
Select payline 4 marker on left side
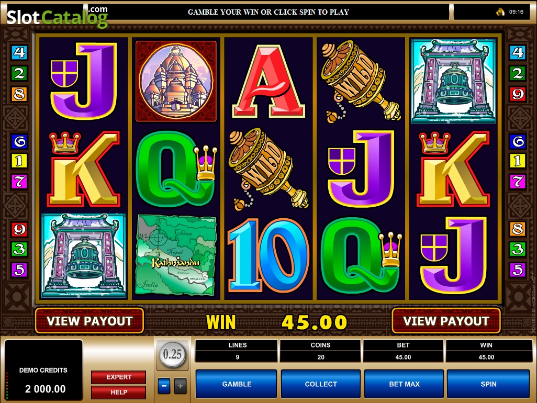pyautogui.click(x=19, y=52)
